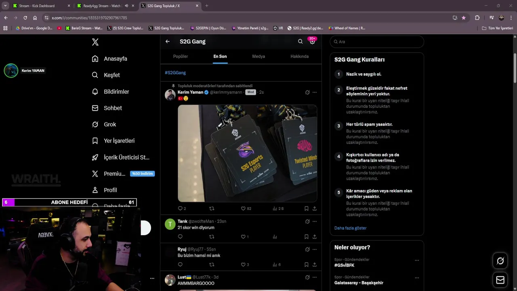Click into the Ara search field
This screenshot has width=517, height=291.
377,42
